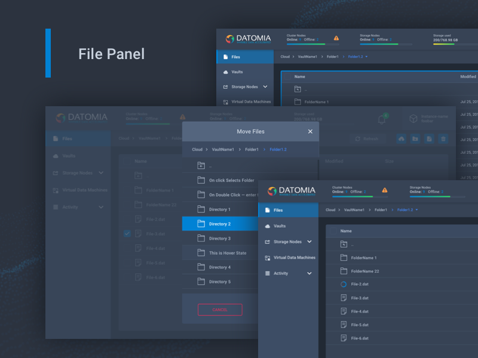Viewport: 478px width, 358px height.
Task: Toggle select-all checkbox beside Name in front window
Action: [333, 231]
